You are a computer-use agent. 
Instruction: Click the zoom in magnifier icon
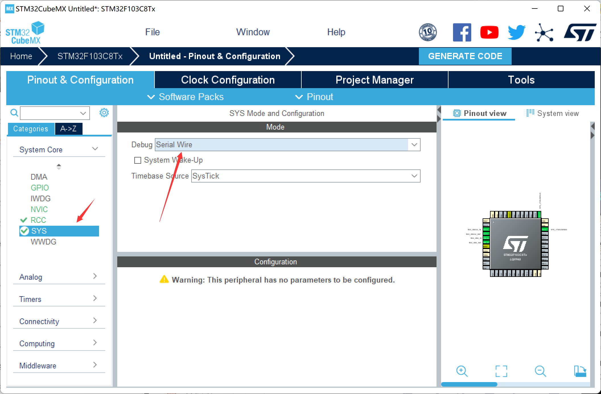462,371
